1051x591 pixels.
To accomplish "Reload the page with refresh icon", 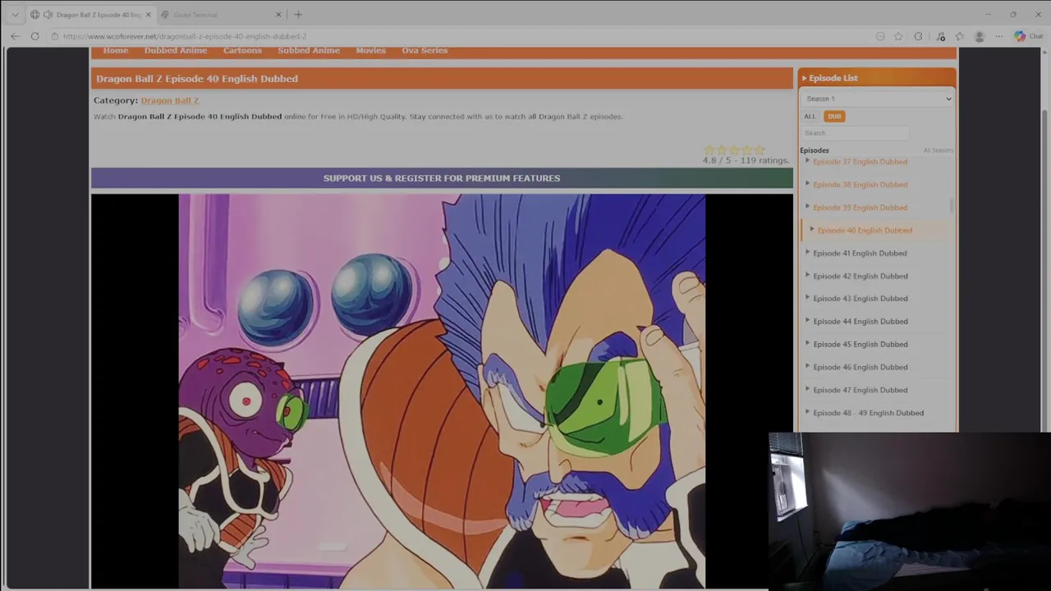I will pos(34,36).
